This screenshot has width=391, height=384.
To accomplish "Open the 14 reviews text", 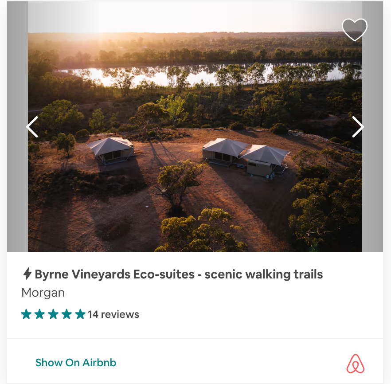I will [x=113, y=314].
